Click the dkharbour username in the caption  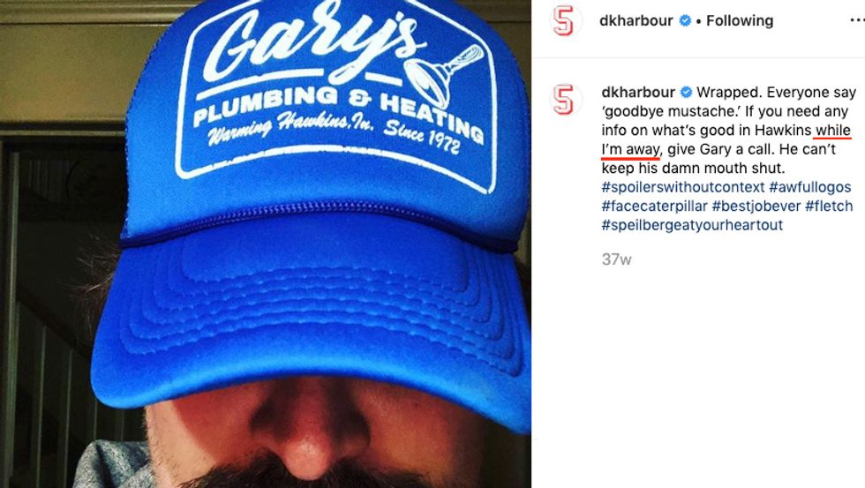(638, 92)
